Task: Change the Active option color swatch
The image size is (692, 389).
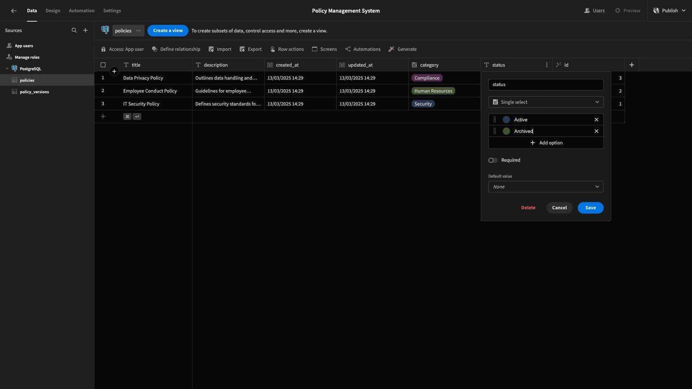Action: [x=506, y=120]
